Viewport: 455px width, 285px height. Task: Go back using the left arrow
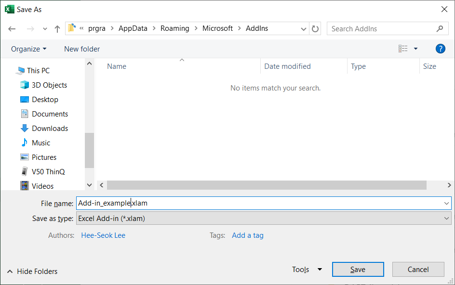pos(12,29)
